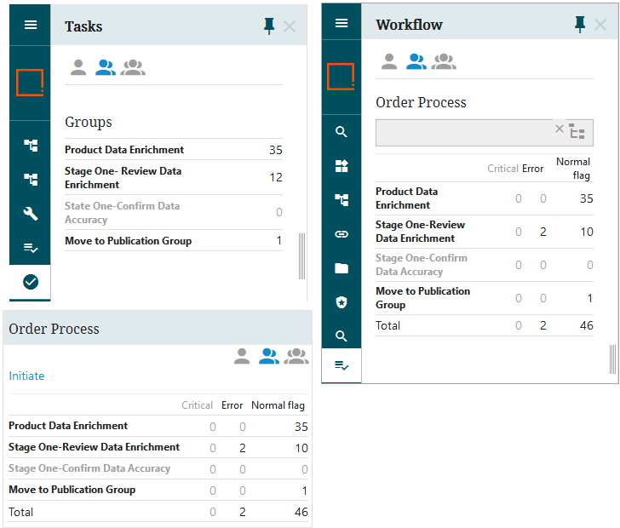Select single user filter in Tasks panel
620x528 pixels.
tap(78, 67)
